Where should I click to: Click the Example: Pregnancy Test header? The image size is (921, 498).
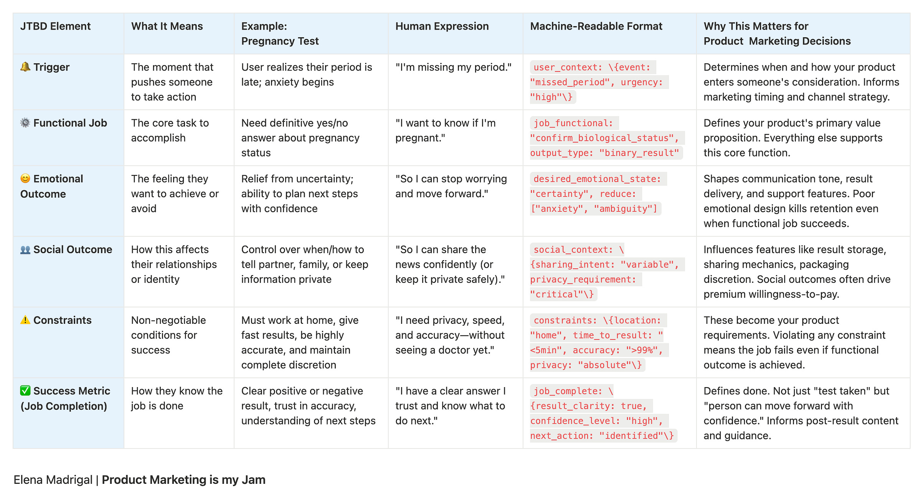pos(280,34)
